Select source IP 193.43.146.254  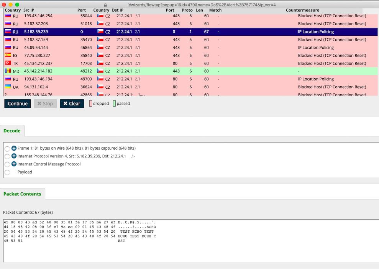tap(38, 16)
